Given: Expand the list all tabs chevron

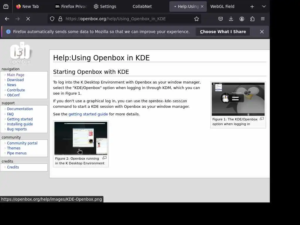Looking at the screenshot, I should [264, 6].
